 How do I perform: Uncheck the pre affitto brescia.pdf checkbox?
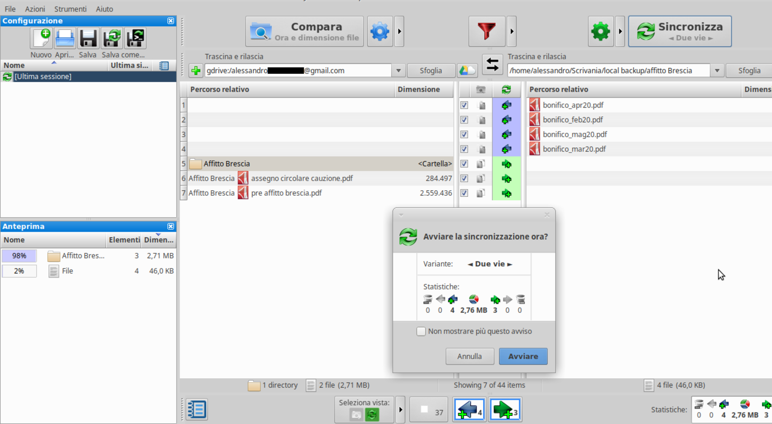coord(464,193)
